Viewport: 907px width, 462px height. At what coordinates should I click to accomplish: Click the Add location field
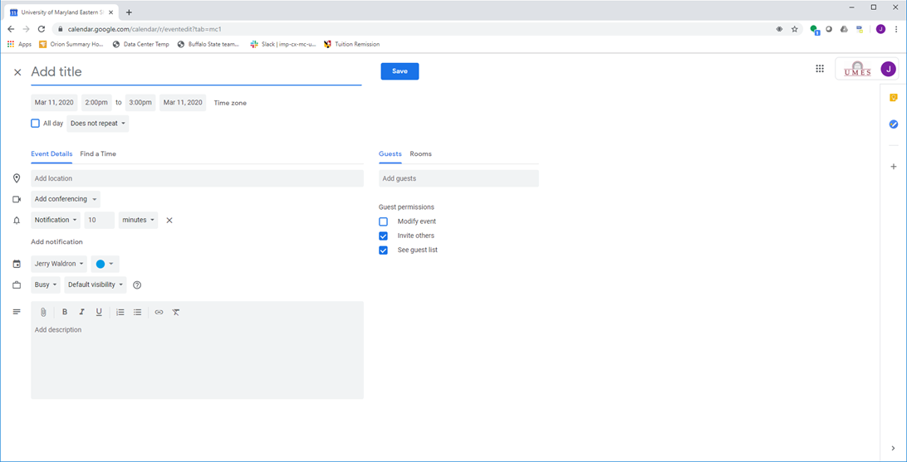point(197,178)
